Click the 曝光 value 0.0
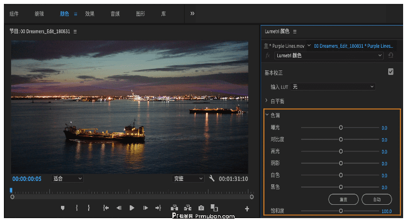The height and width of the screenshot is (222, 407). 384,128
